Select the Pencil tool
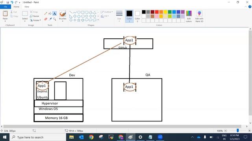This screenshot has width=252, height=141. coord(46,14)
